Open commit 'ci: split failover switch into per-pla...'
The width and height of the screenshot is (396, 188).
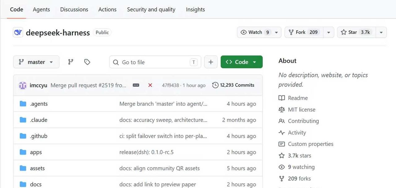(163, 136)
